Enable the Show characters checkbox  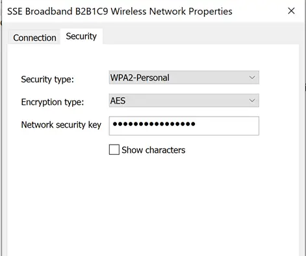[x=114, y=150]
